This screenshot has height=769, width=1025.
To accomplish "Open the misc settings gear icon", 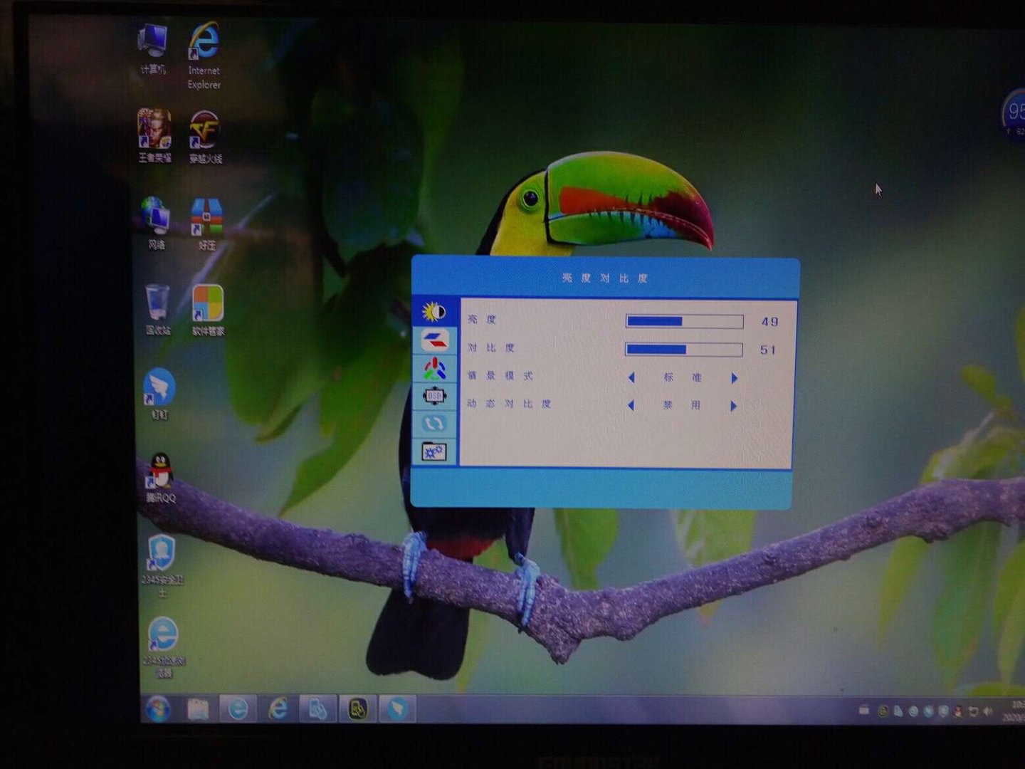I will pyautogui.click(x=434, y=451).
